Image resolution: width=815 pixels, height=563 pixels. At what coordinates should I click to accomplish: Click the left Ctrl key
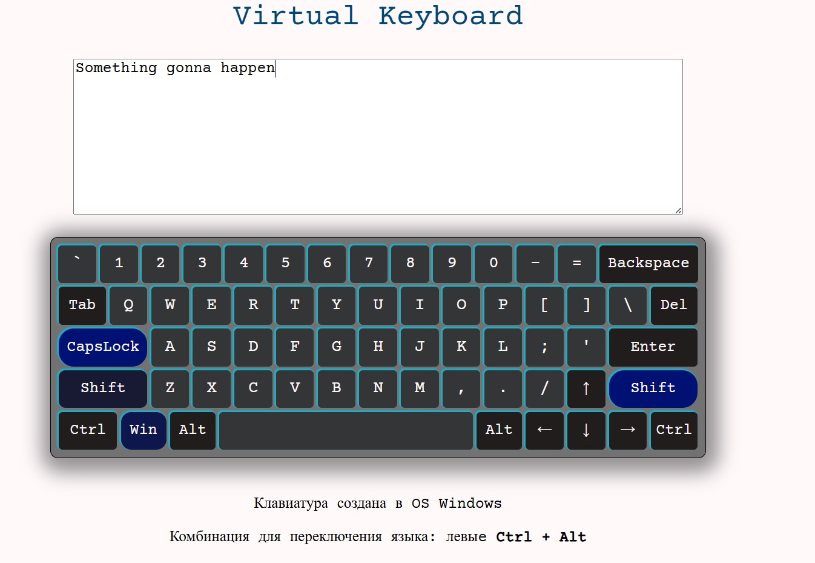pyautogui.click(x=87, y=430)
